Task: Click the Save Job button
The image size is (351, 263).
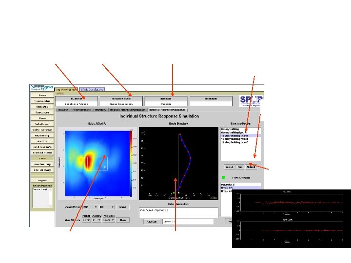Action: tap(152, 222)
